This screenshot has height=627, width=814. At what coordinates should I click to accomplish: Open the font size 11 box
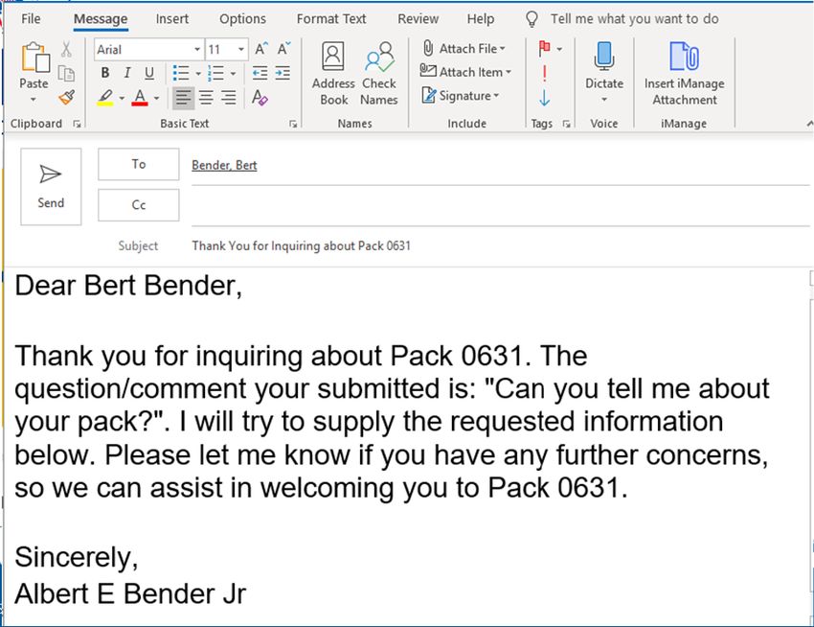coord(226,50)
